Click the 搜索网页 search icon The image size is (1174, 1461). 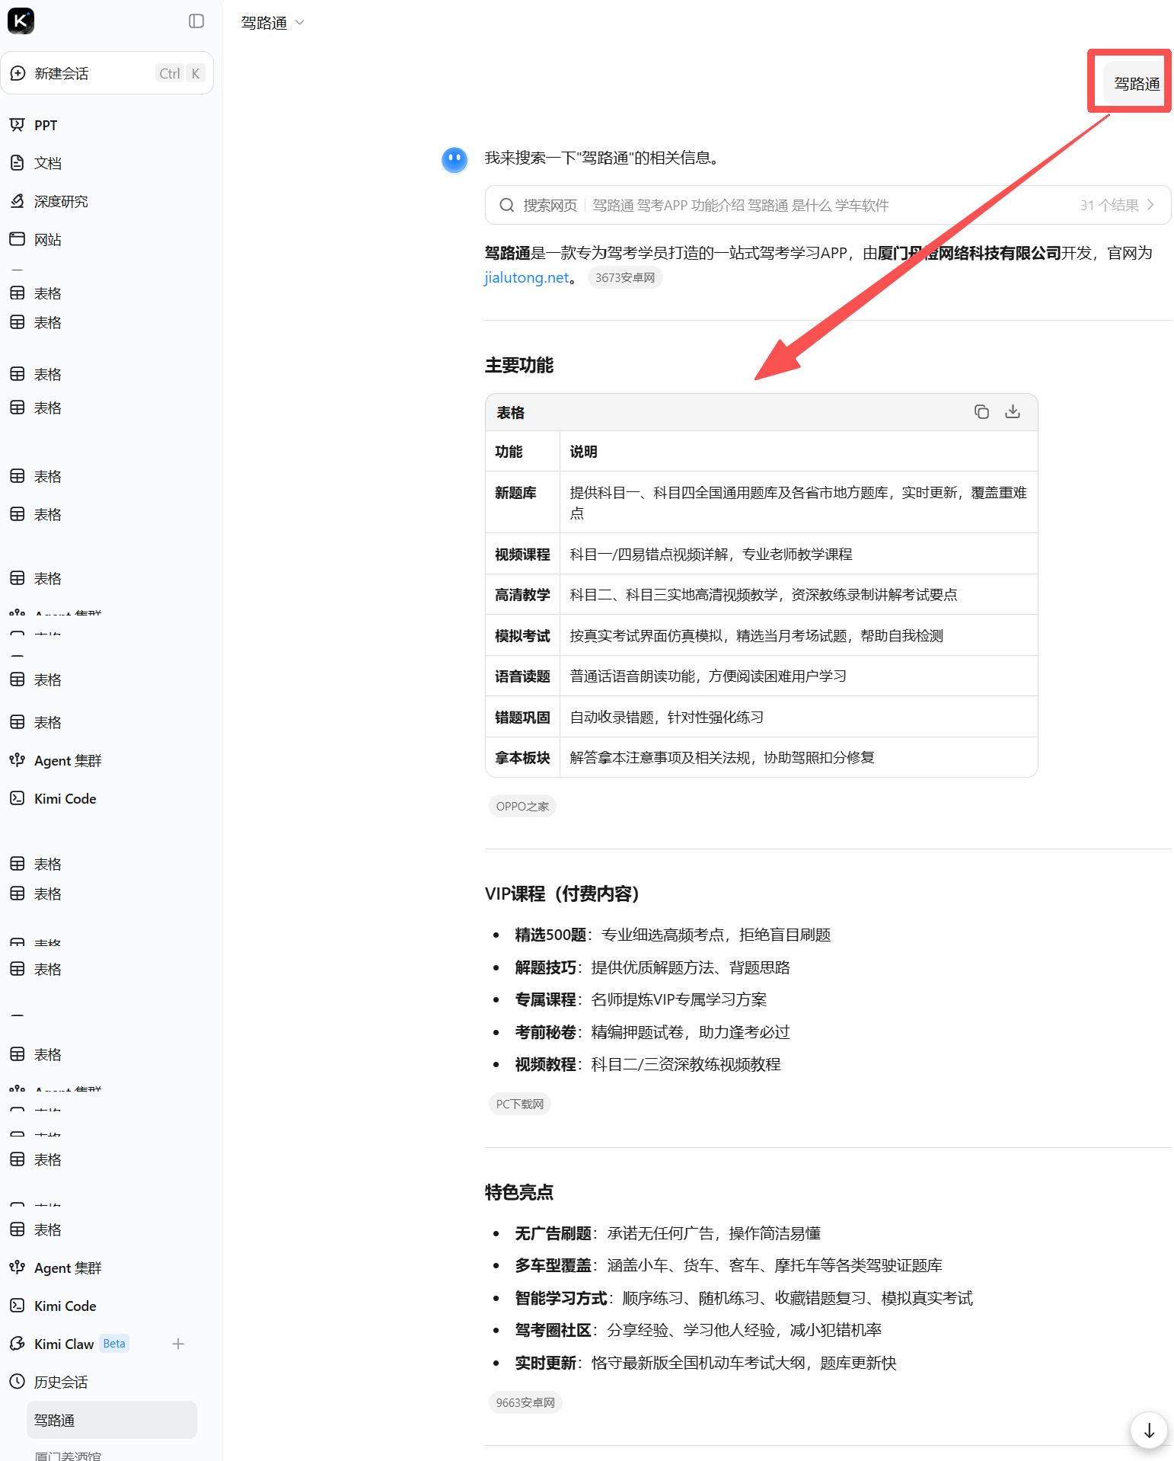click(507, 205)
